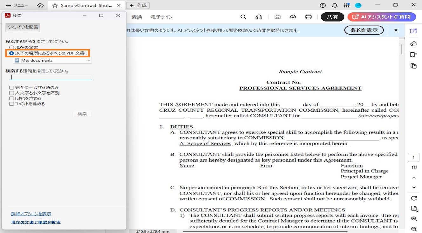Switch to the SampleContract-Shut... document tab
This screenshot has width=422, height=233.
pyautogui.click(x=86, y=5)
